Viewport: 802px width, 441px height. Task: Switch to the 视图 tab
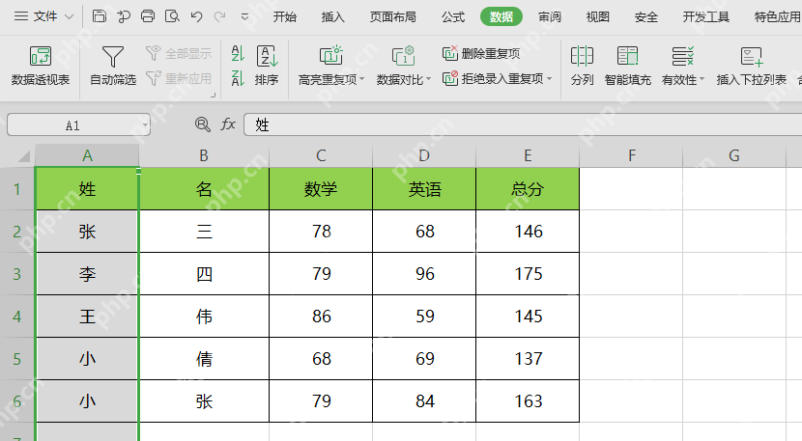[597, 16]
